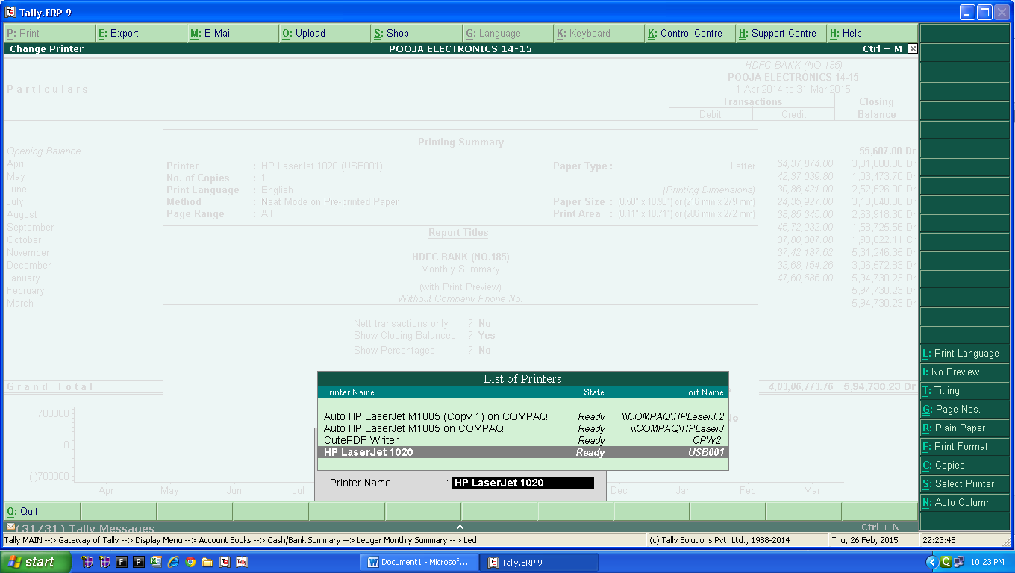Click the Port Name column header
Screen dimensions: 1015x573
pyautogui.click(x=703, y=392)
